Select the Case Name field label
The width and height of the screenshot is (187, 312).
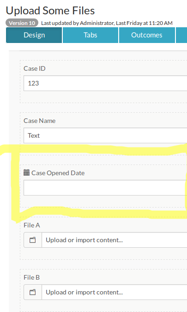[40, 121]
